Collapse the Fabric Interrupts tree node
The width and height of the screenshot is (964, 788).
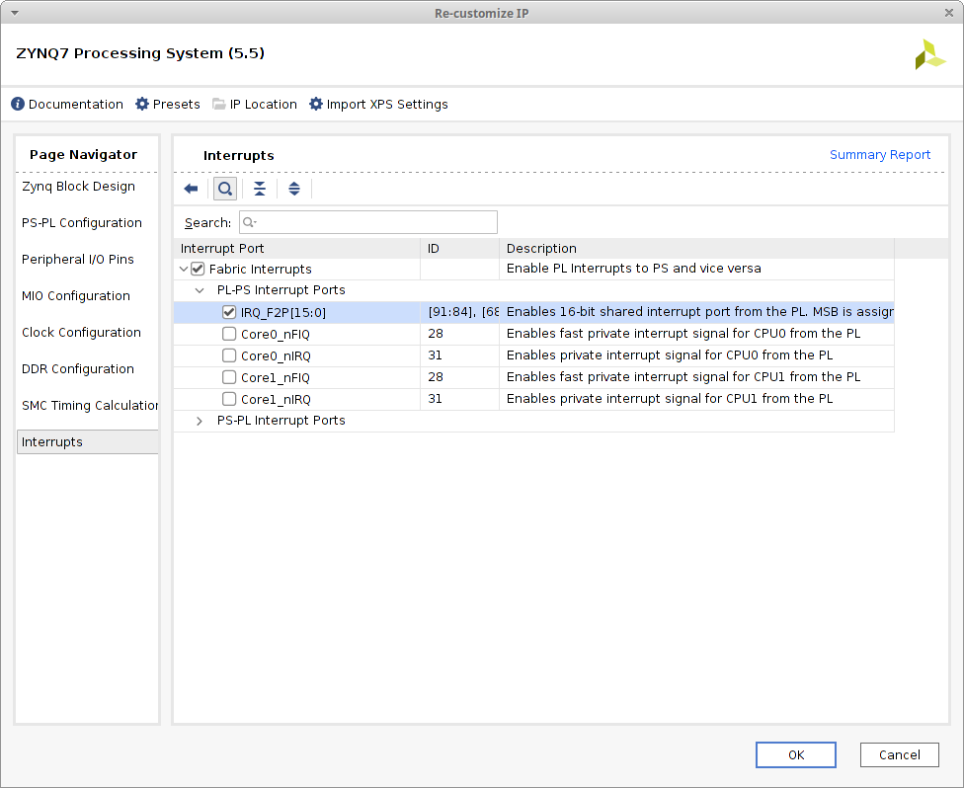184,269
